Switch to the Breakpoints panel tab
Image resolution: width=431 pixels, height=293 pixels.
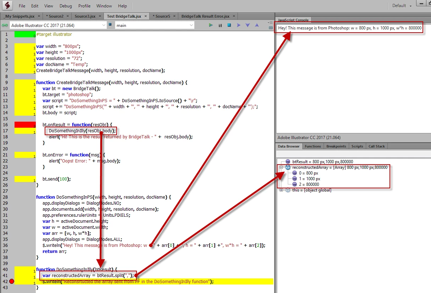pos(336,146)
